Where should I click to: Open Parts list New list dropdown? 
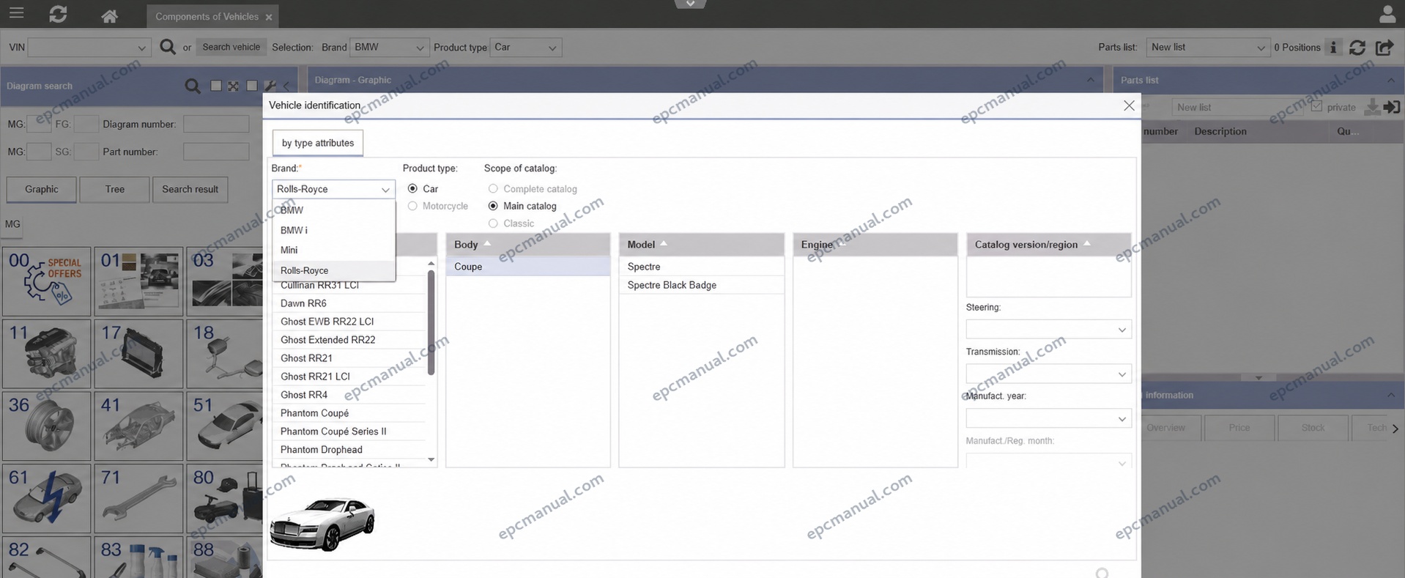pos(1207,48)
